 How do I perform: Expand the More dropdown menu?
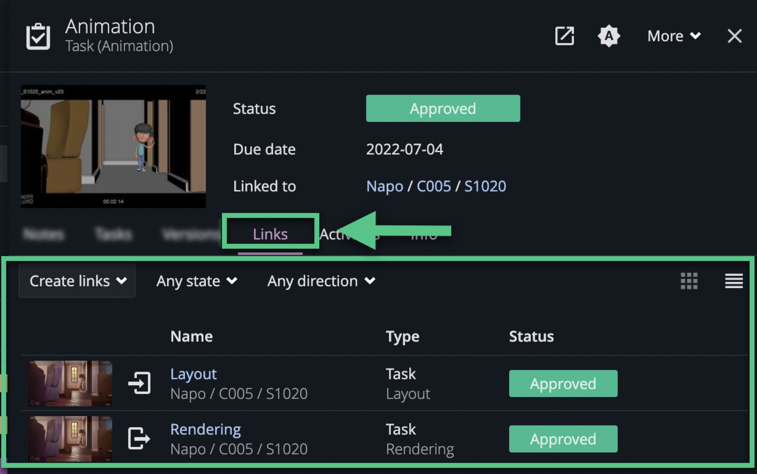click(x=674, y=36)
